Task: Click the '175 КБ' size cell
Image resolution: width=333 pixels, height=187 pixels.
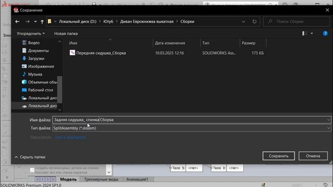Action: [x=258, y=53]
